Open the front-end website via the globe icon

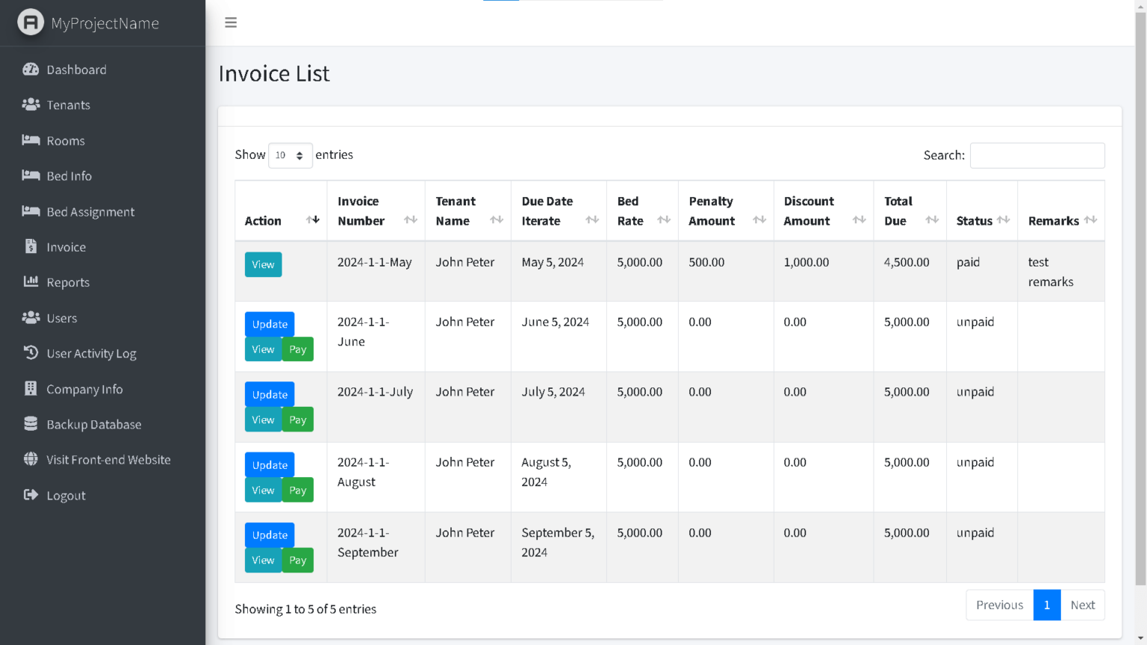point(29,459)
